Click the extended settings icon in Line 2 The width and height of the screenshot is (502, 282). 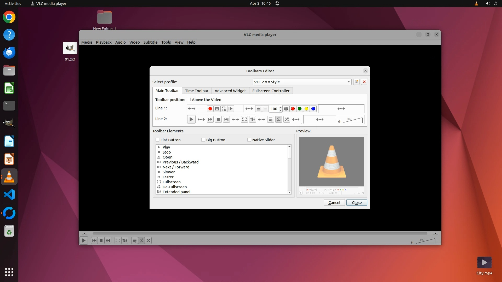point(253,119)
